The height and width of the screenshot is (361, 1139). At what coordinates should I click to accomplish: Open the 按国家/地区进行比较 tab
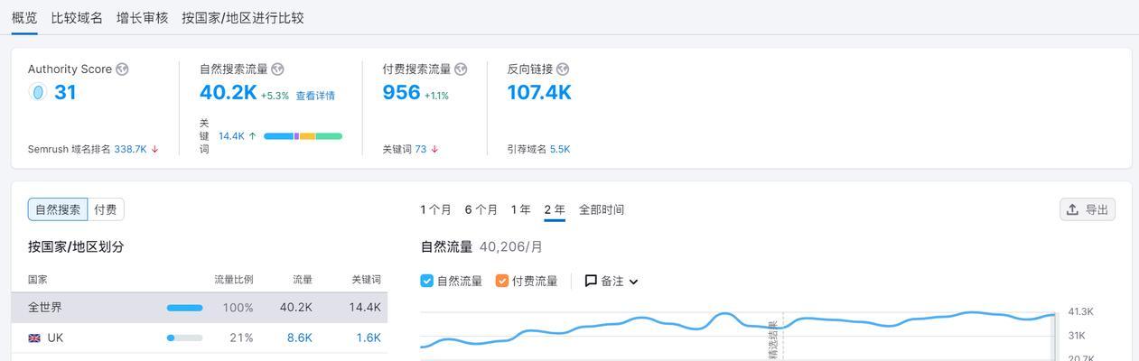pyautogui.click(x=242, y=17)
